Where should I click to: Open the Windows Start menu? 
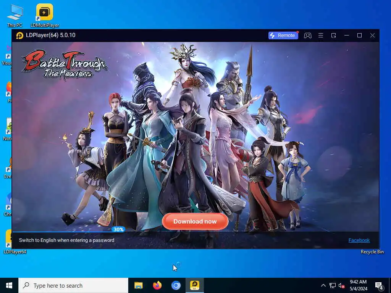(x=9, y=285)
